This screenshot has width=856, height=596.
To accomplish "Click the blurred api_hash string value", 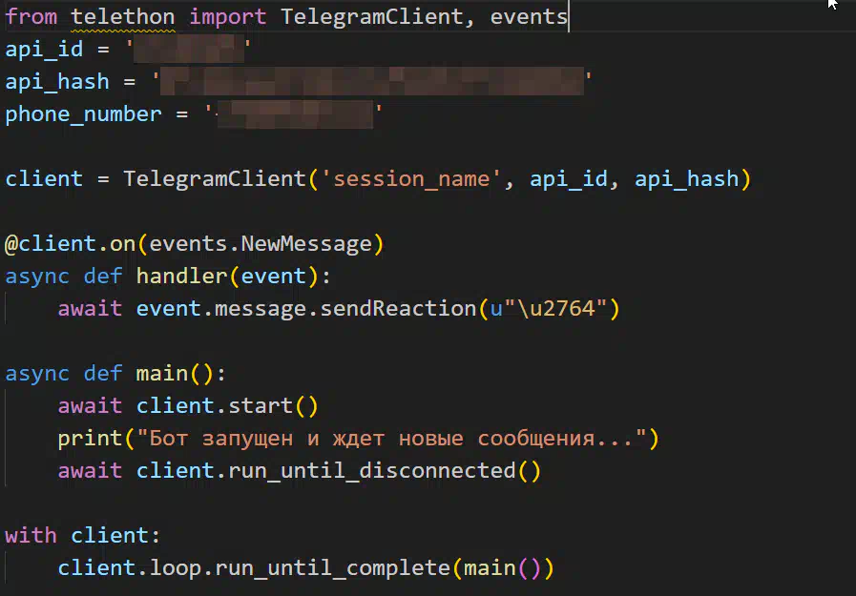I will (372, 81).
